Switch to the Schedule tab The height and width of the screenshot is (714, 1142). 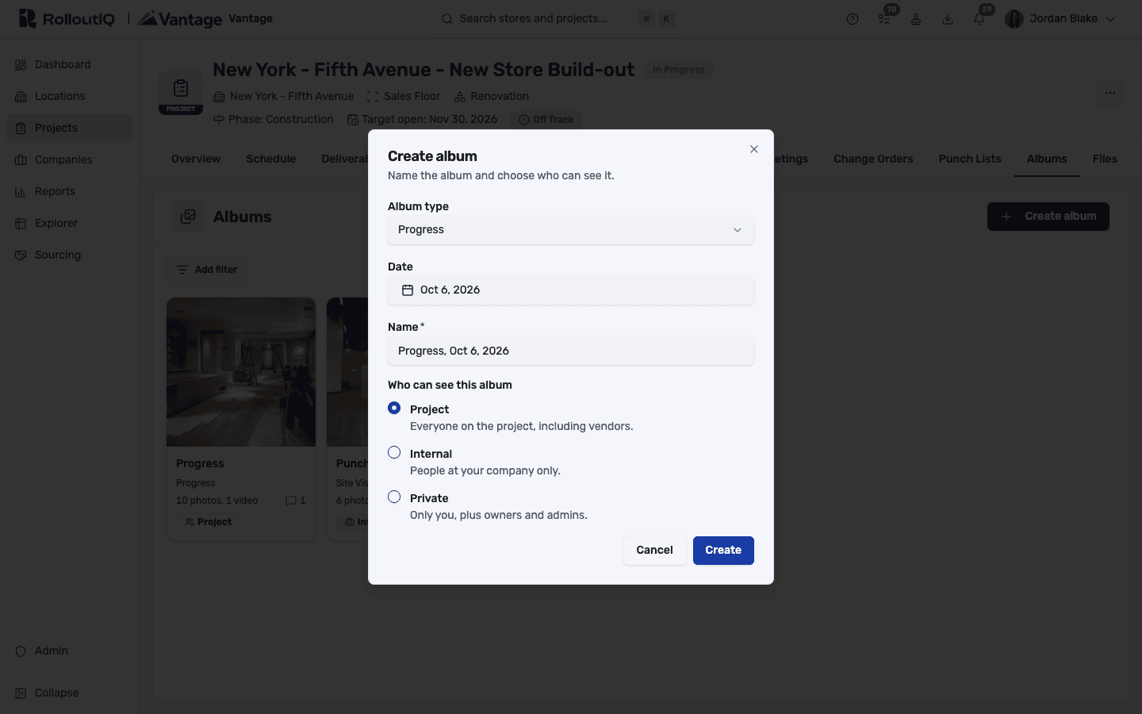271,159
